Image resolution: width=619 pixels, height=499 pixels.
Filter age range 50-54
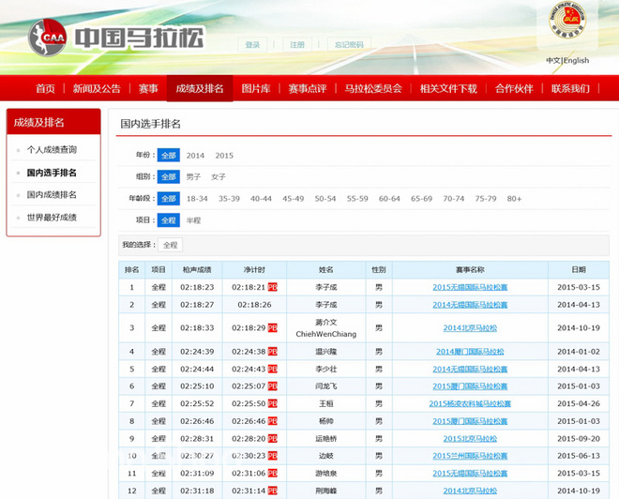(325, 199)
